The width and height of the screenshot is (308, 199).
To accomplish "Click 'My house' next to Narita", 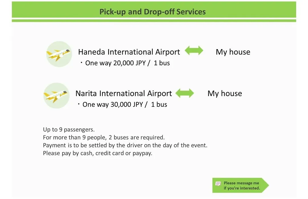I will (225, 94).
